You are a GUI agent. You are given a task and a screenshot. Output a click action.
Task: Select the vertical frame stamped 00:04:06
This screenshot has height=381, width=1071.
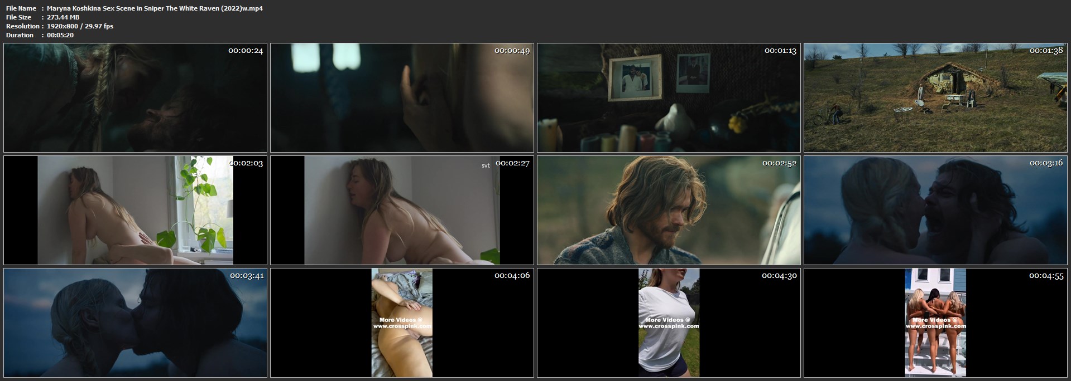pyautogui.click(x=402, y=323)
